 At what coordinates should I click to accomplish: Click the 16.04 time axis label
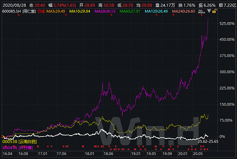click(x=7, y=154)
